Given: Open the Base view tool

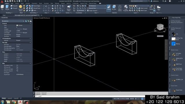Looking at the screenshot, I should 159,8.
